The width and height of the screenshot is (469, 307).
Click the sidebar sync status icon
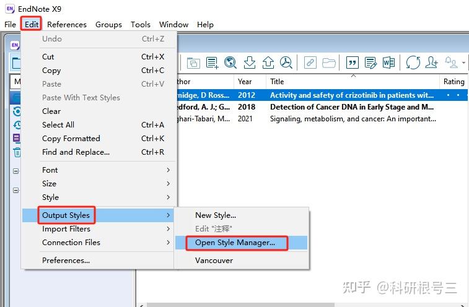(17, 111)
